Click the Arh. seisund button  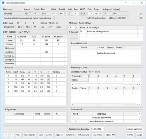pyautogui.click(x=84, y=135)
